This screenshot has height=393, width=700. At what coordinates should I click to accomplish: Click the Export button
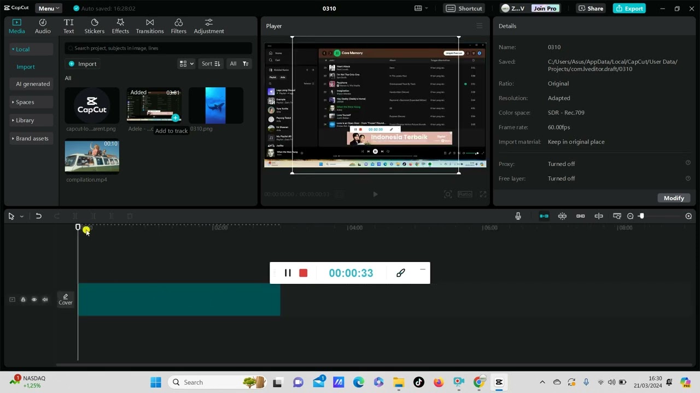tap(629, 8)
